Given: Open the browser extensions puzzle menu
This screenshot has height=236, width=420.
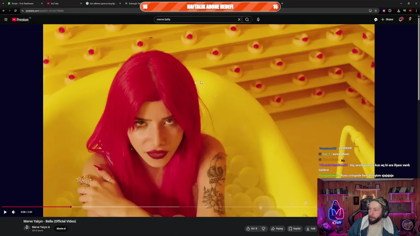Looking at the screenshot, I should pyautogui.click(x=390, y=10).
